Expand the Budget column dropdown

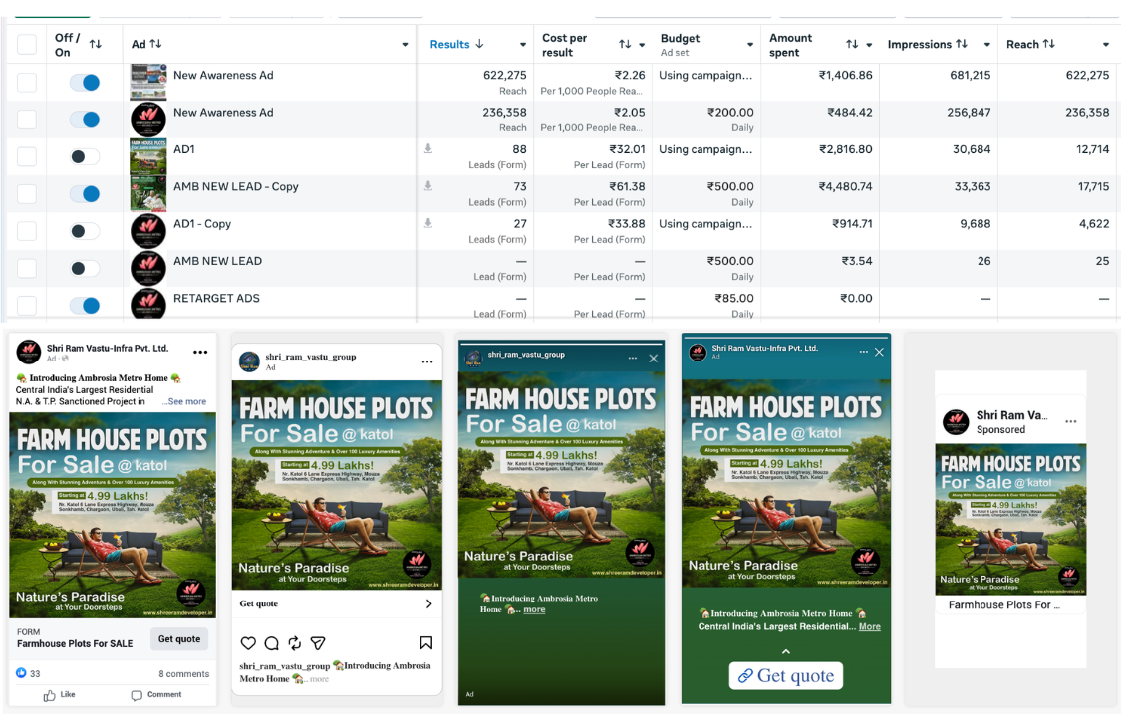point(750,45)
